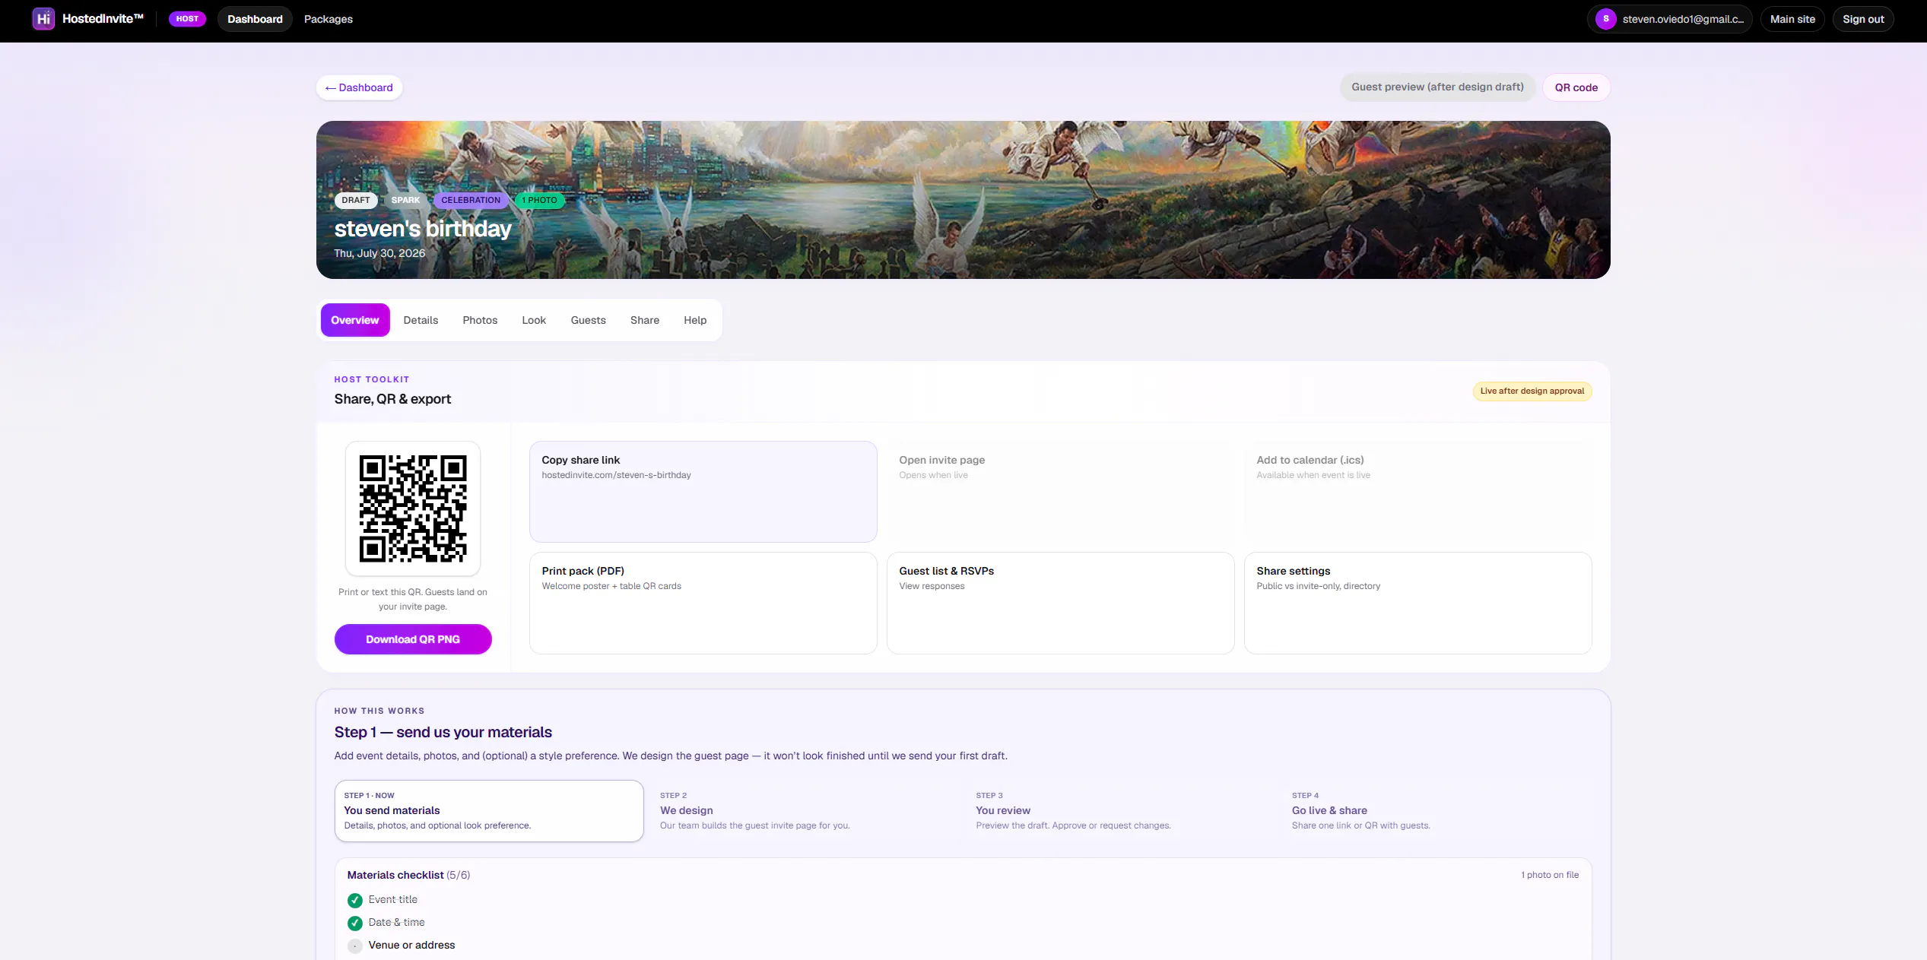
Task: Click the Live after design approval badge
Action: click(x=1532, y=391)
